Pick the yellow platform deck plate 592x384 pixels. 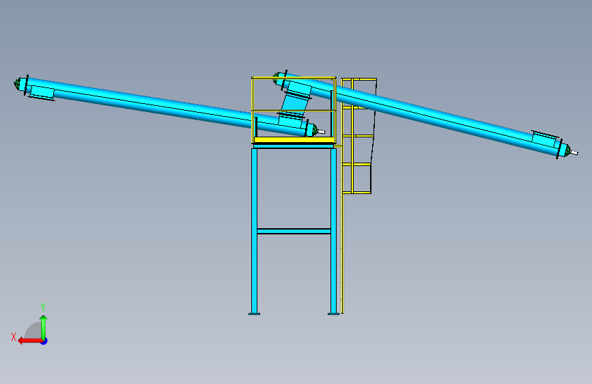pos(294,140)
